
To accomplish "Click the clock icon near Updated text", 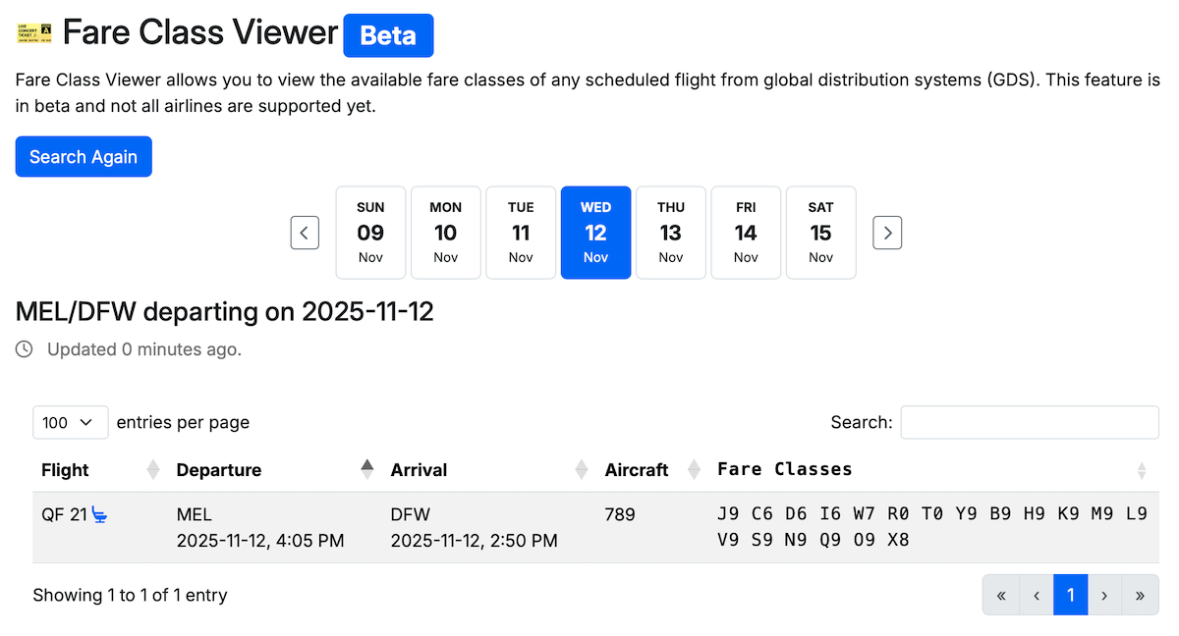I will click(x=22, y=349).
